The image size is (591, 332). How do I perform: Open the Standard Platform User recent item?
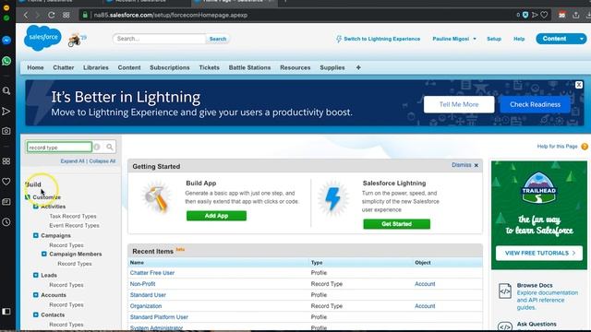159,317
